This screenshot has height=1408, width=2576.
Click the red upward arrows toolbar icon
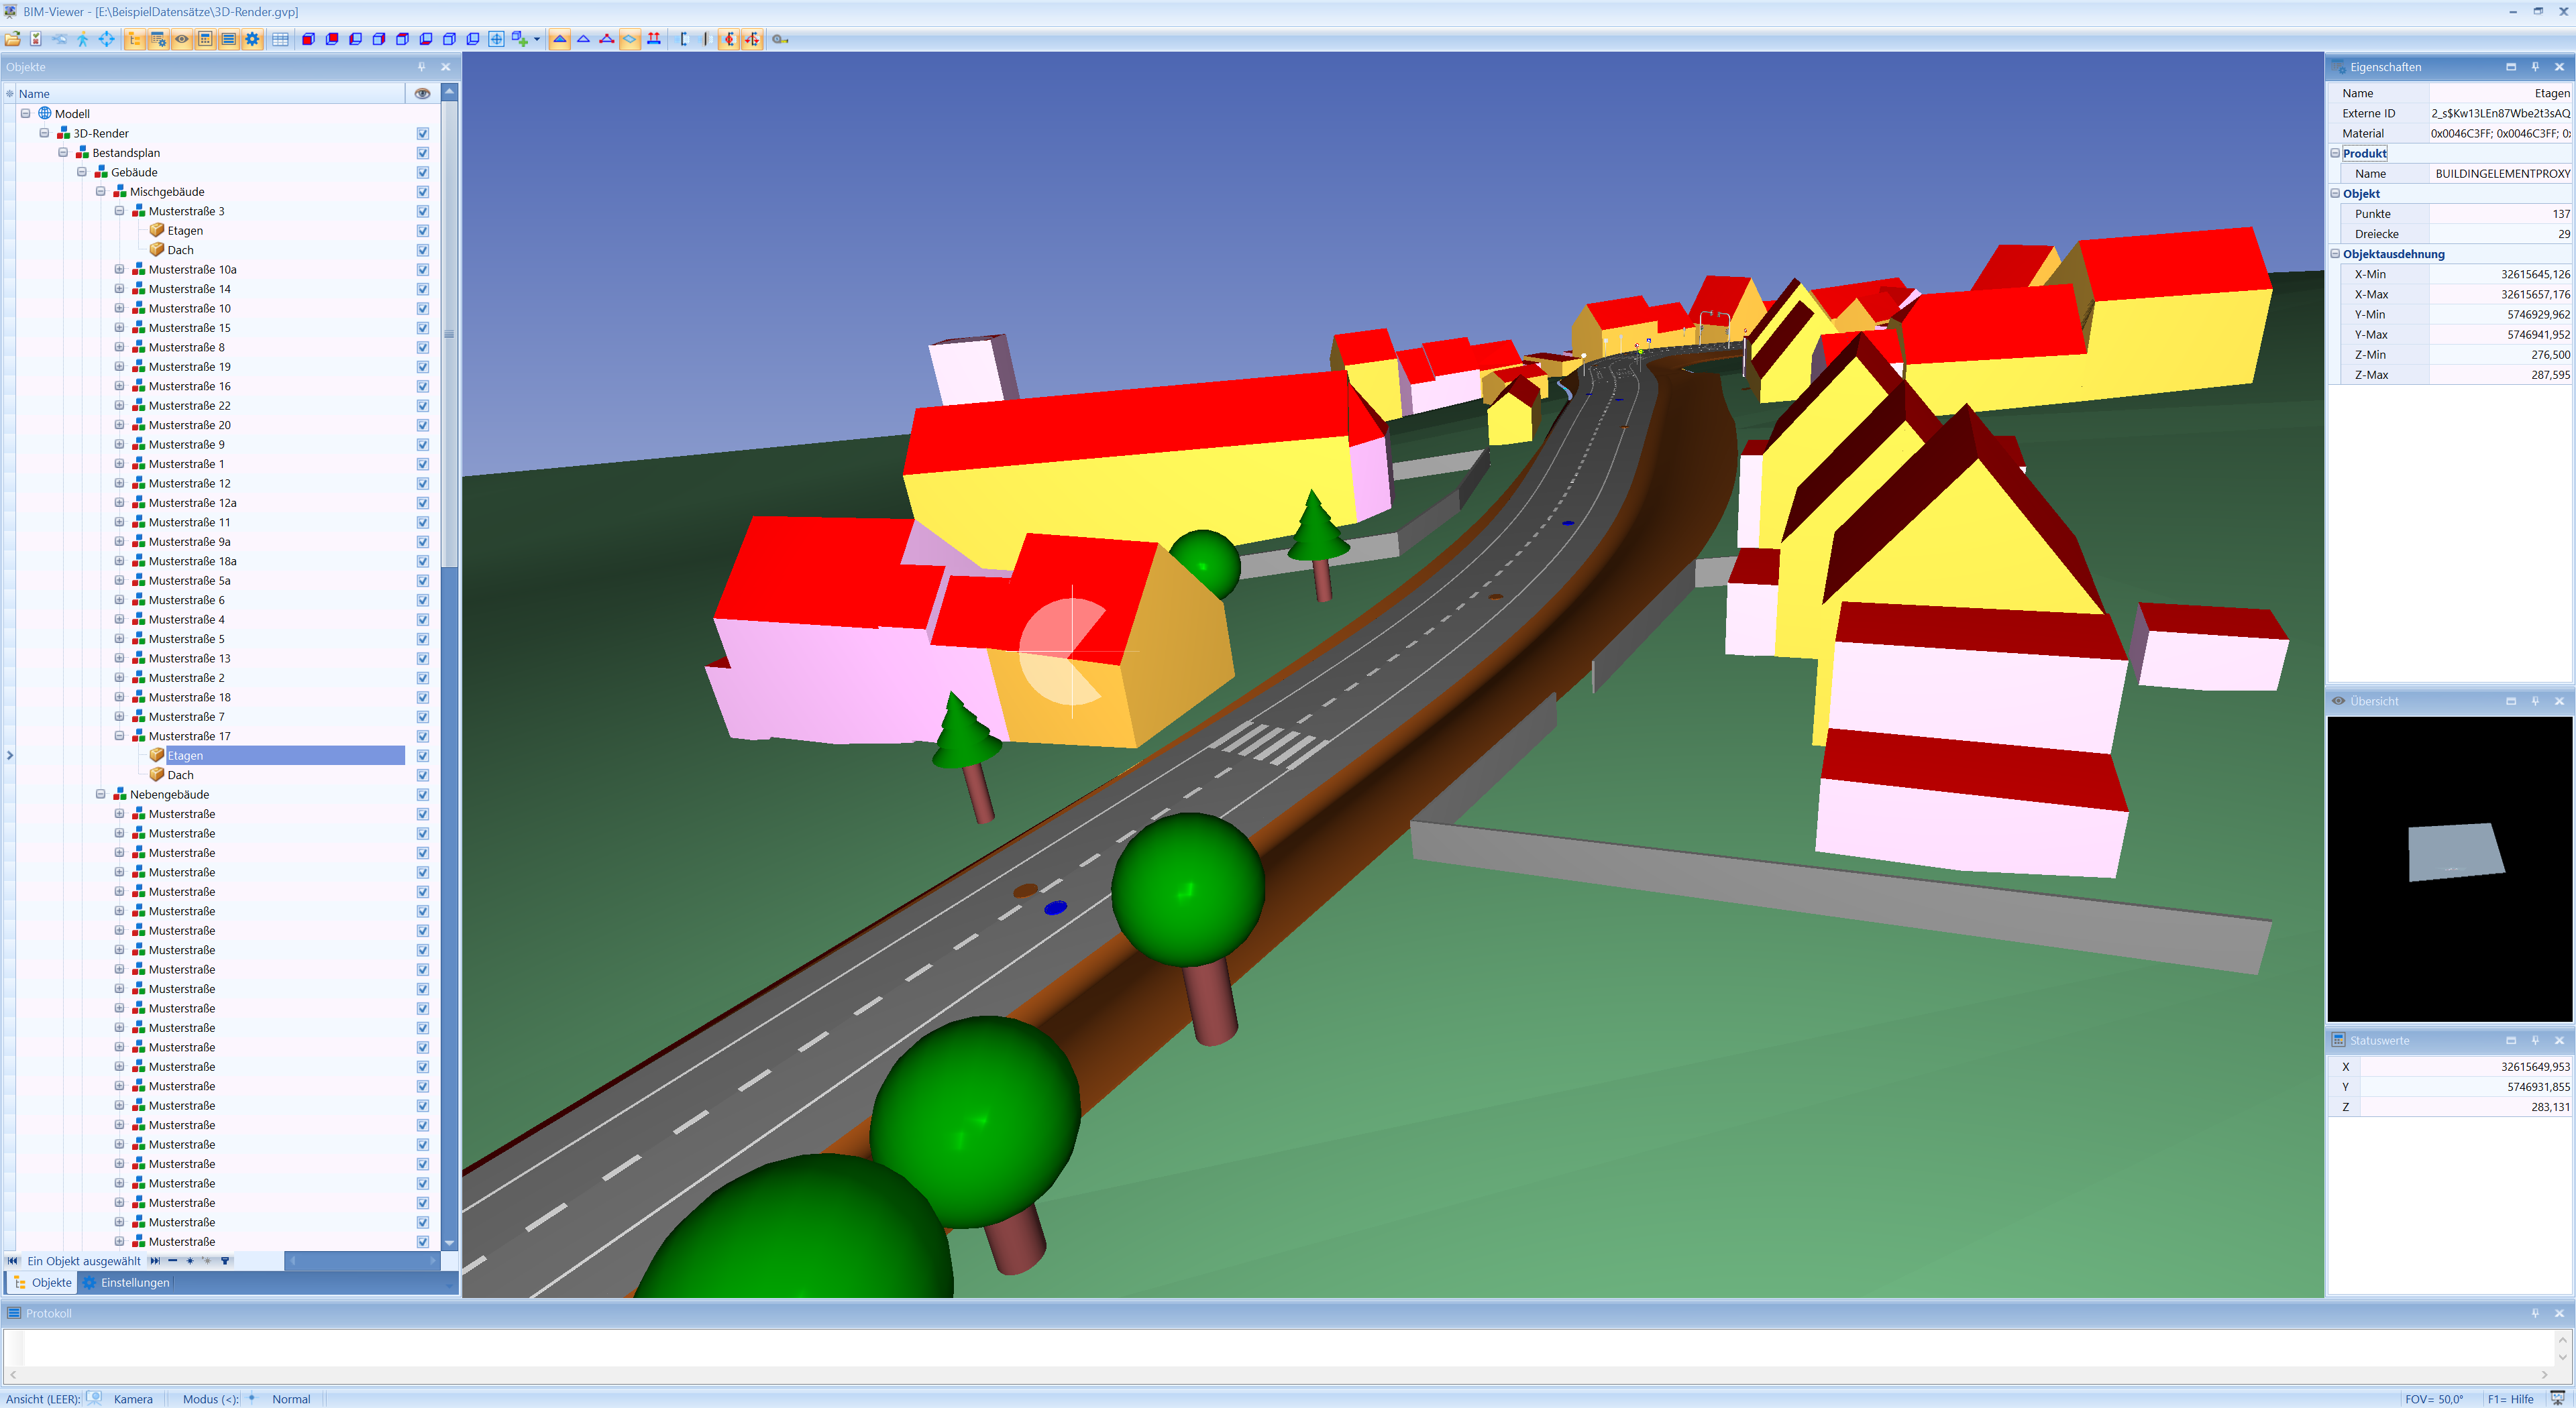click(654, 39)
